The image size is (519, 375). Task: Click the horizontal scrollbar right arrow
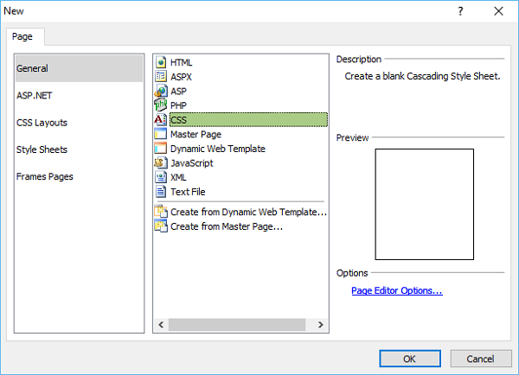click(x=320, y=326)
